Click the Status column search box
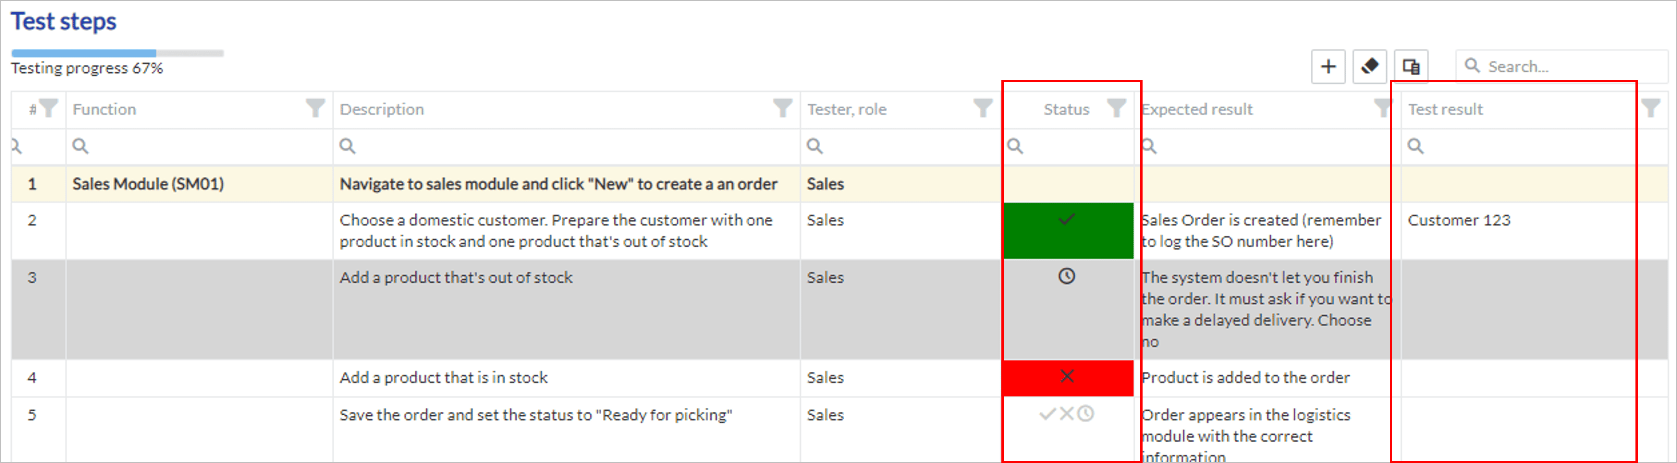The image size is (1677, 463). tap(1068, 147)
